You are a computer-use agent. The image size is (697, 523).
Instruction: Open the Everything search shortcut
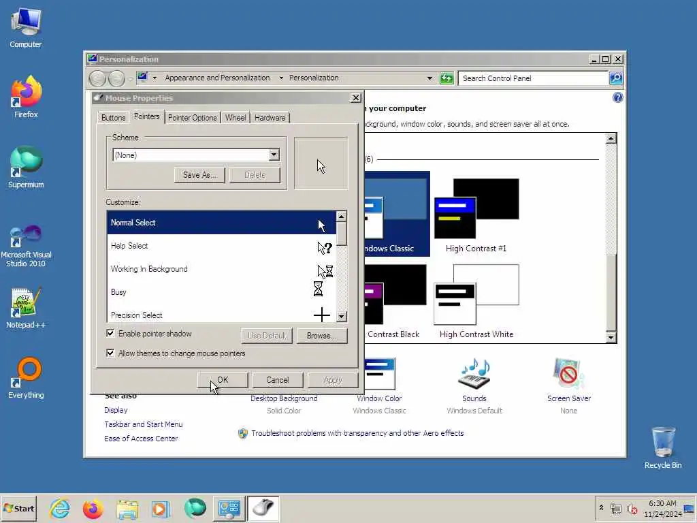coord(26,377)
